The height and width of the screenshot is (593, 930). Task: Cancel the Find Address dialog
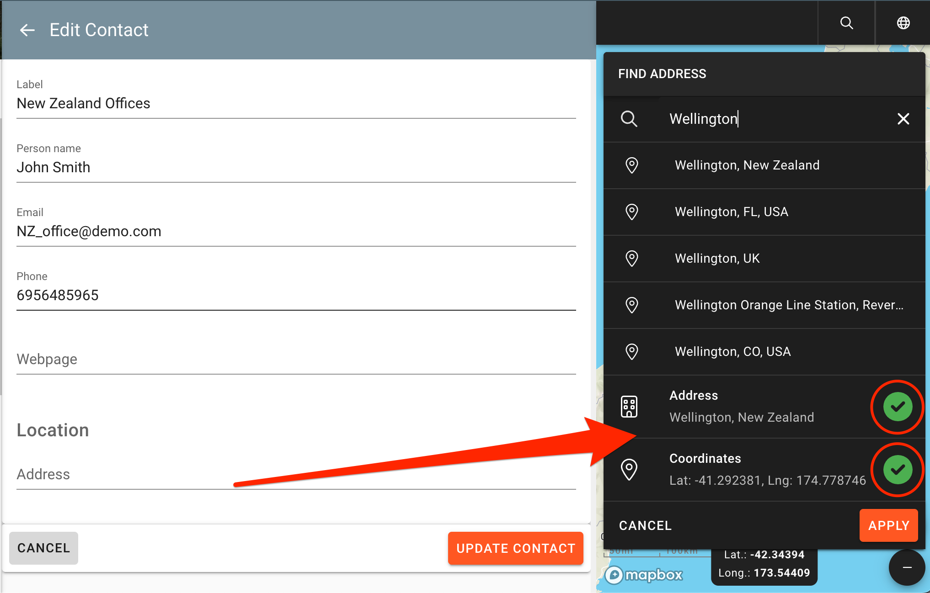point(645,525)
